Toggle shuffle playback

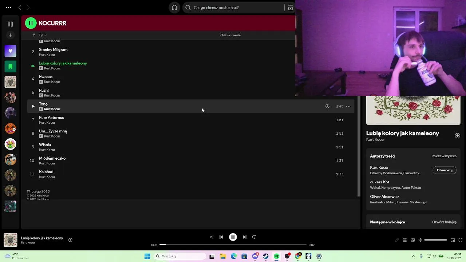(x=212, y=237)
